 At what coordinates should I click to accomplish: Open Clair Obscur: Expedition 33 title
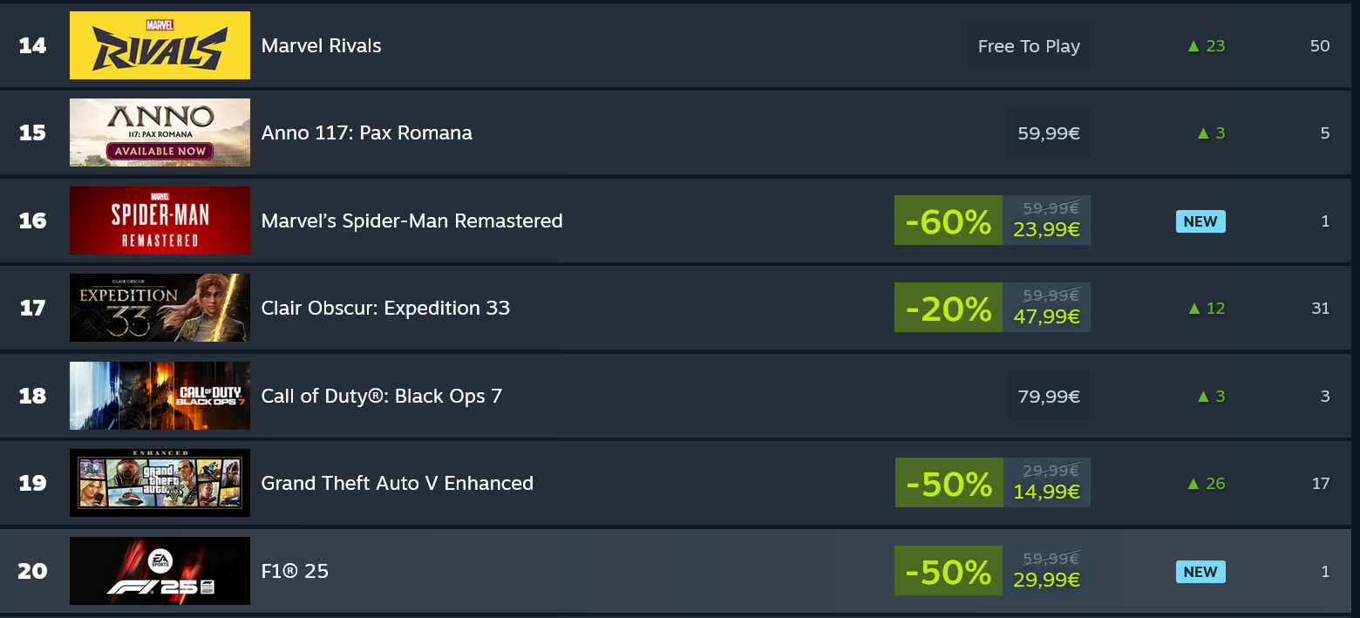point(385,308)
